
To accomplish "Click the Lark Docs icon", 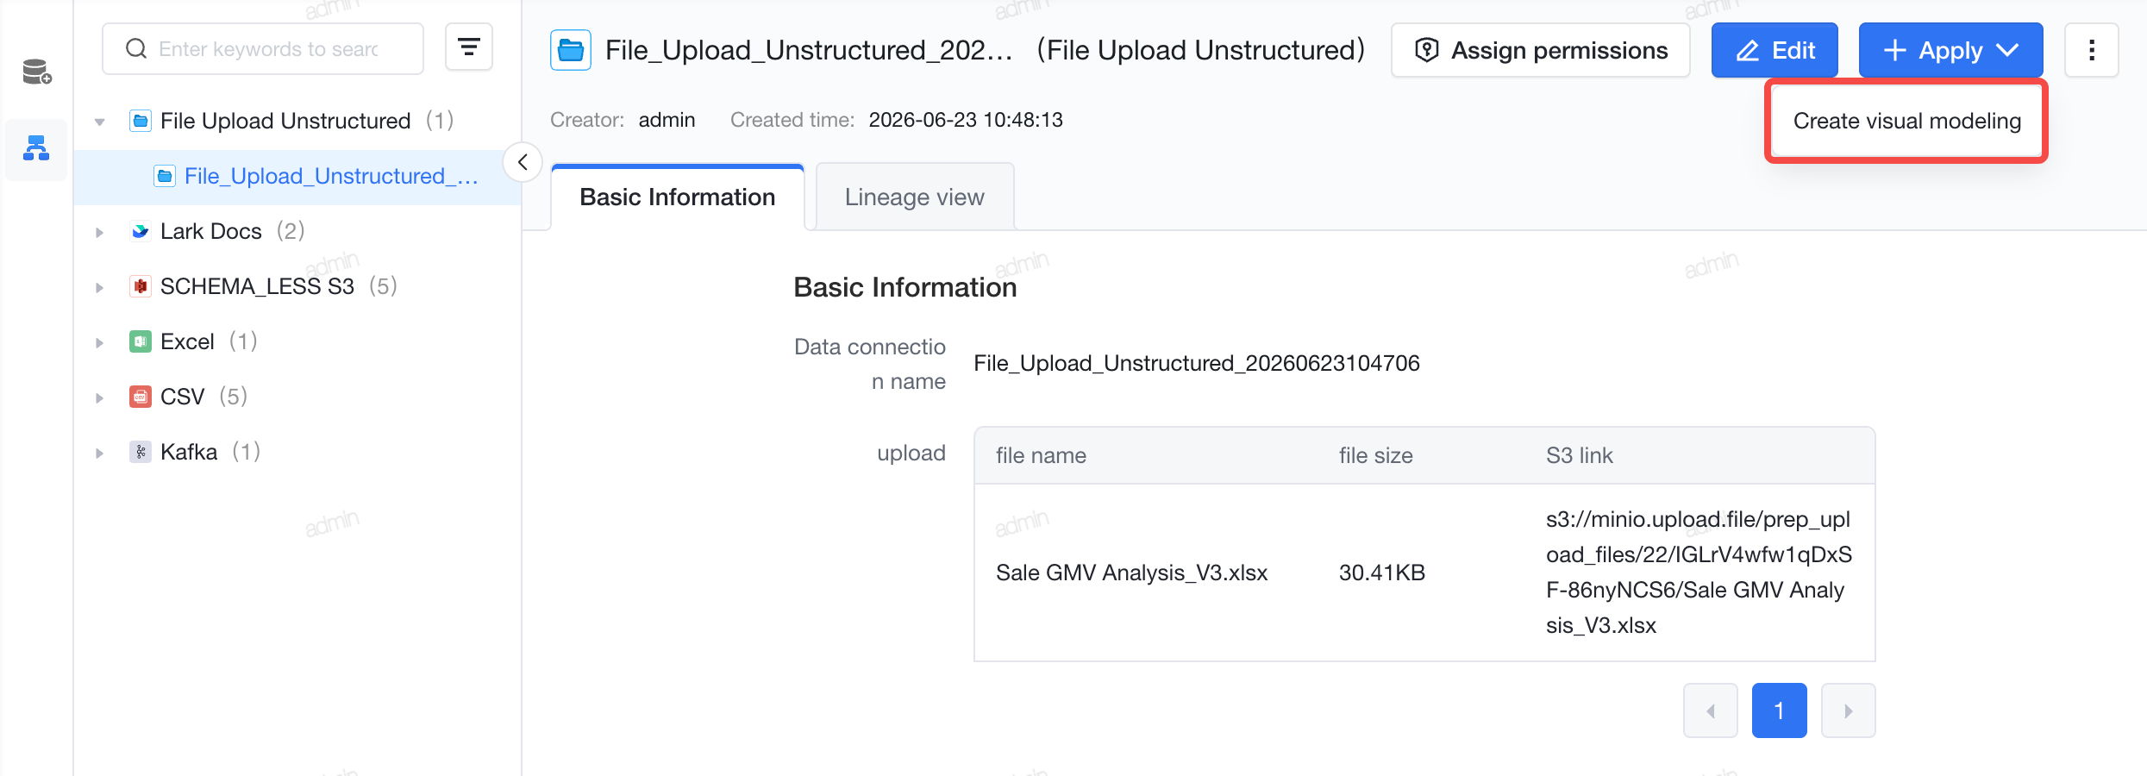I will coord(140,231).
